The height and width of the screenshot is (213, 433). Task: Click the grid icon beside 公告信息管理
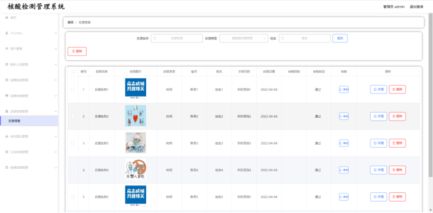click(x=7, y=152)
